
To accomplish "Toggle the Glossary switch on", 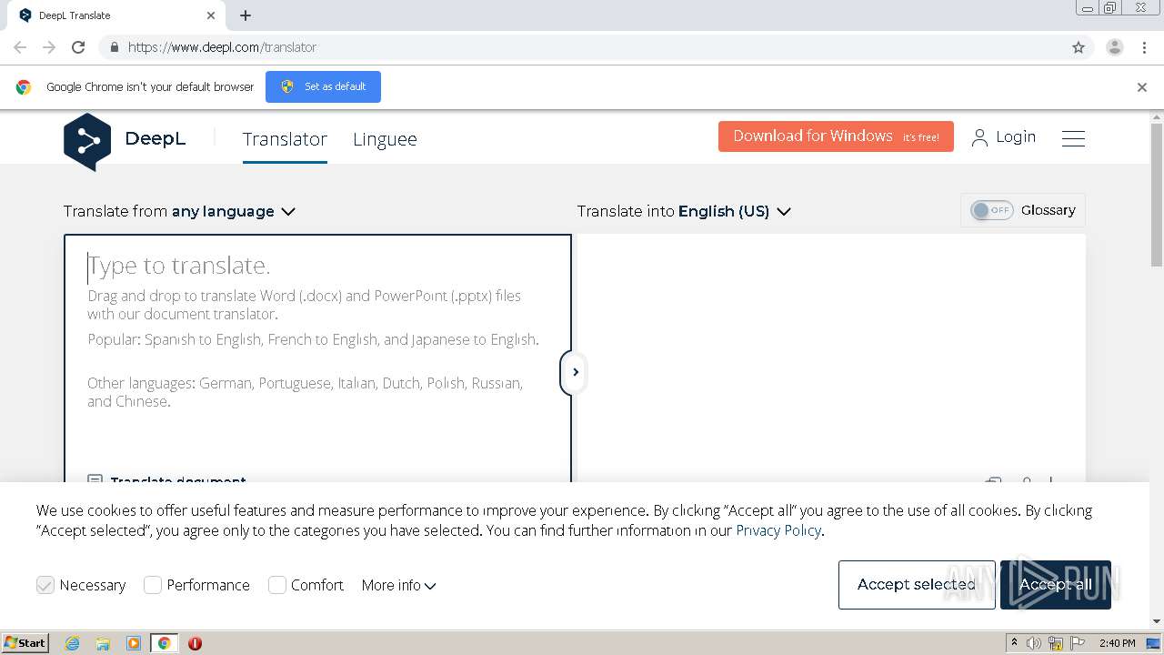I will [x=991, y=210].
